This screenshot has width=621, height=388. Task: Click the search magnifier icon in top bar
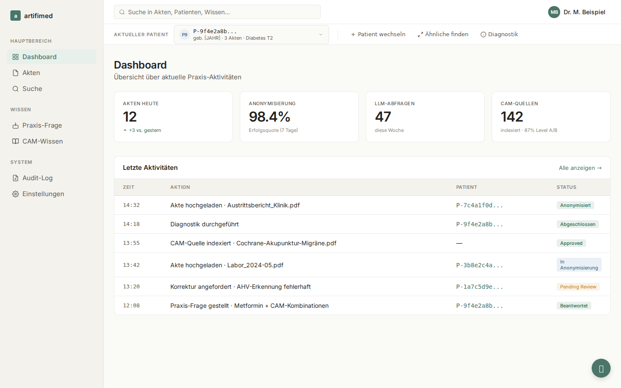[122, 12]
